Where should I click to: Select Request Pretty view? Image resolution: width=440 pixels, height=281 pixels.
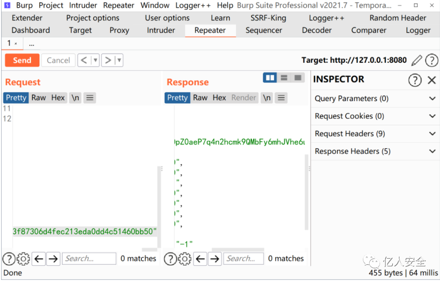16,98
